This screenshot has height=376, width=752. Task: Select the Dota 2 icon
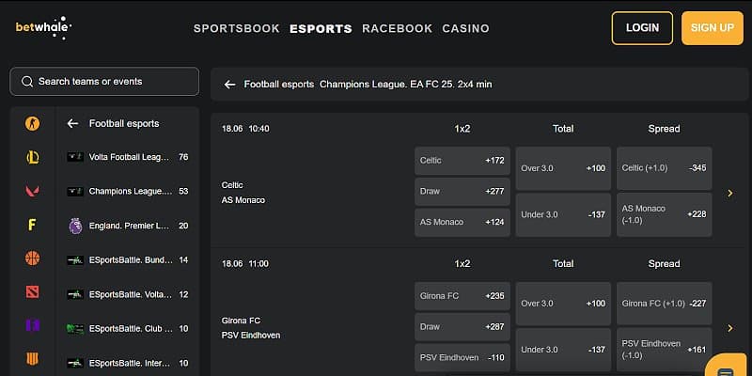click(33, 291)
